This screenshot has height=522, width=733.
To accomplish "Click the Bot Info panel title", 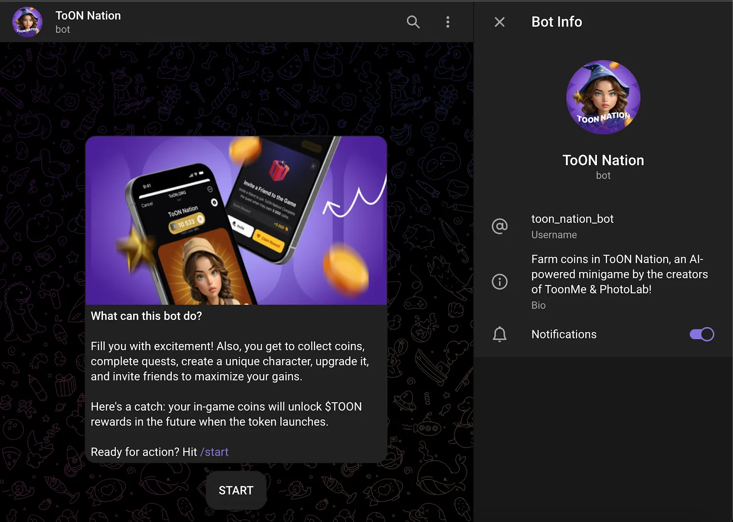I will point(557,22).
